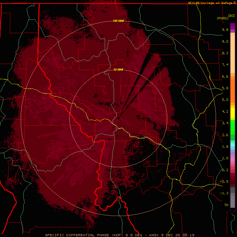Click the KMSX 9 DEC 25 05:19 timestamp
This screenshot has height=237, width=237.
coord(172,235)
